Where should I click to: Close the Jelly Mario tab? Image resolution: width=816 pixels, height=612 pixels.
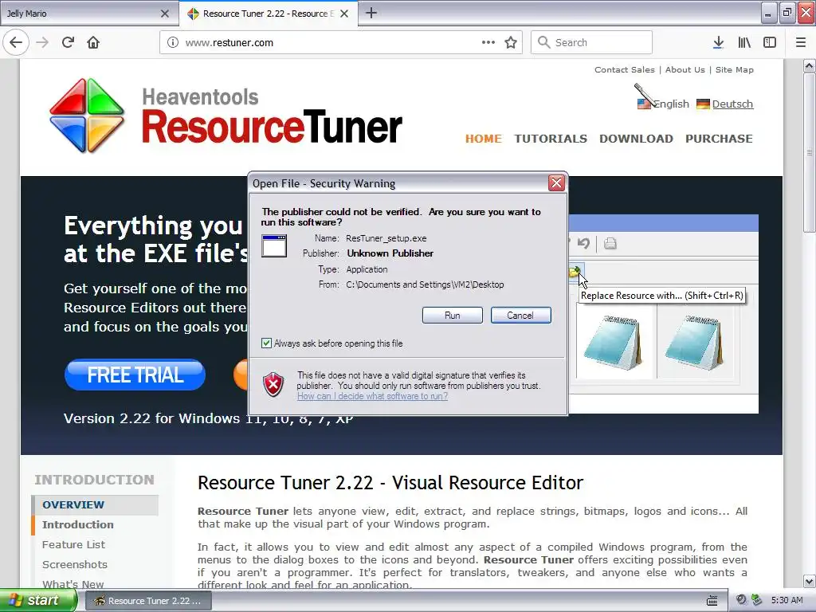point(165,14)
